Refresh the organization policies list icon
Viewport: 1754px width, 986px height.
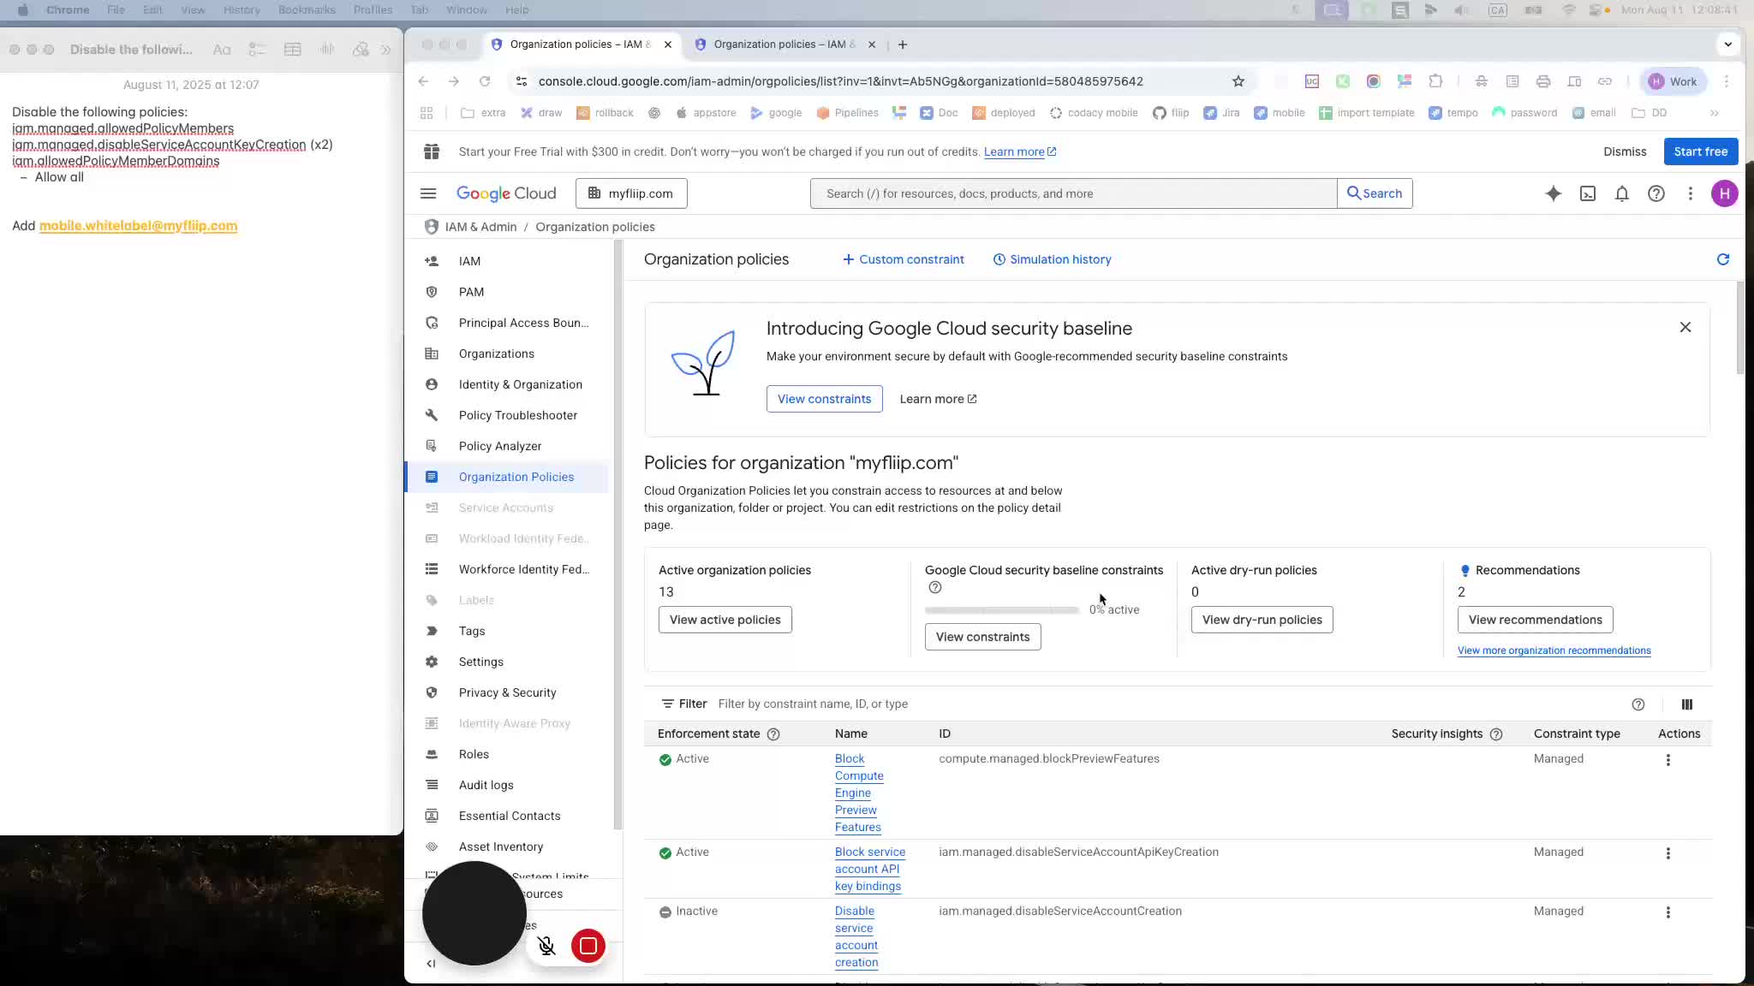tap(1723, 259)
